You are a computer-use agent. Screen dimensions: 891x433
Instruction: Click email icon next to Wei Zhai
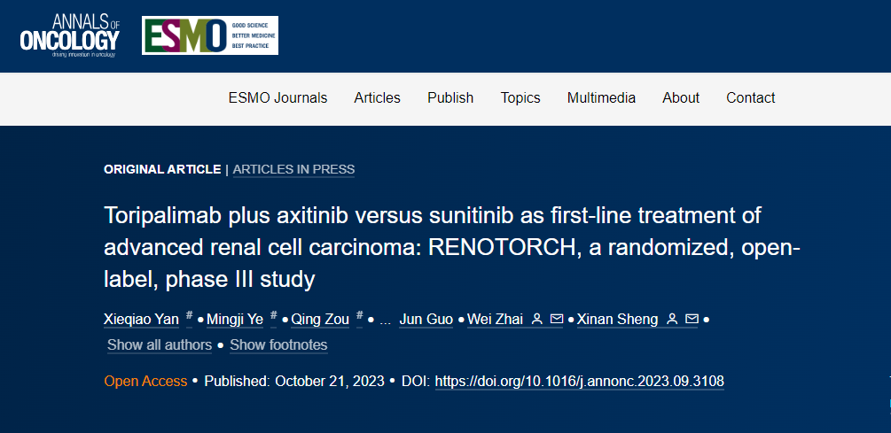pos(557,320)
